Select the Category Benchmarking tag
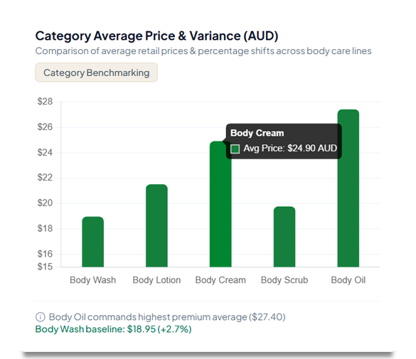The width and height of the screenshot is (416, 359). pyautogui.click(x=96, y=73)
